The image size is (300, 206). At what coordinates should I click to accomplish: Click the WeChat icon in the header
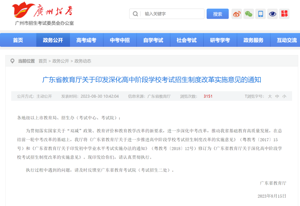[x=249, y=14]
